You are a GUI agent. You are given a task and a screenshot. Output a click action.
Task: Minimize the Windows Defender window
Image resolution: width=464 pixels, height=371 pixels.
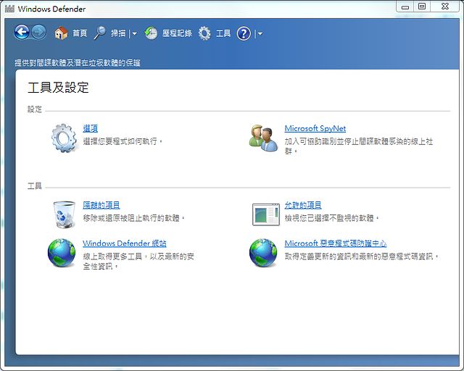[405, 7]
